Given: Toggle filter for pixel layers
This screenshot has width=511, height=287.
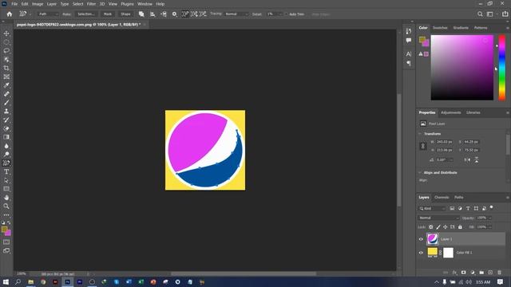Looking at the screenshot, I should (452, 208).
